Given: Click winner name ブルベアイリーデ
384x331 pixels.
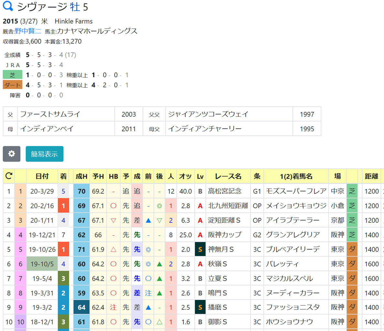Looking at the screenshot, I should click(293, 249).
